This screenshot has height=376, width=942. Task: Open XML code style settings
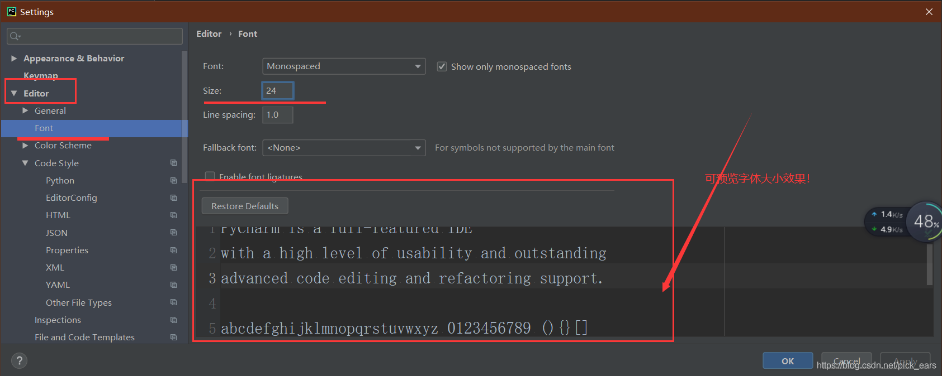click(55, 267)
